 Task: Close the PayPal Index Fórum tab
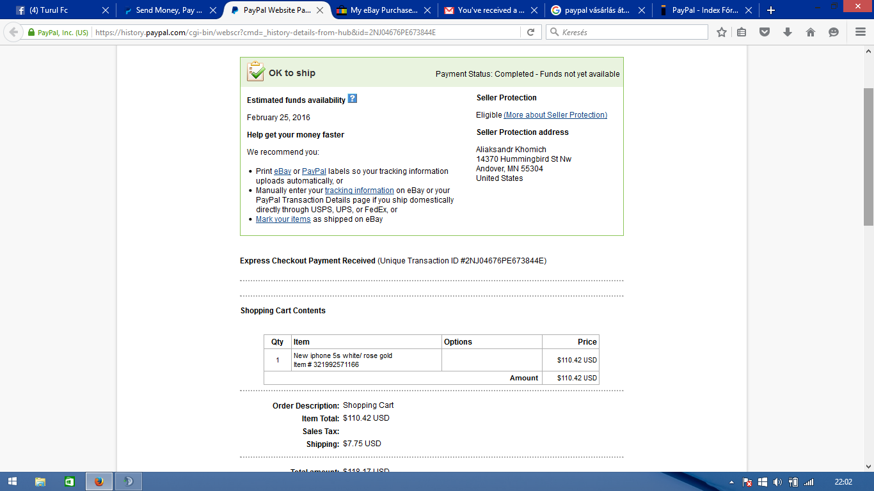749,10
